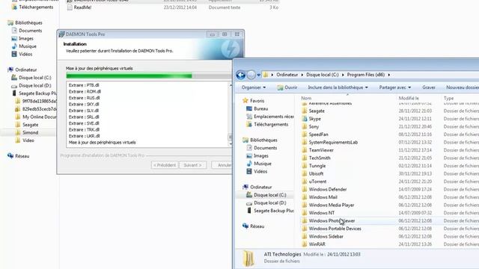Select the Windows Defender folder

pyautogui.click(x=328, y=189)
